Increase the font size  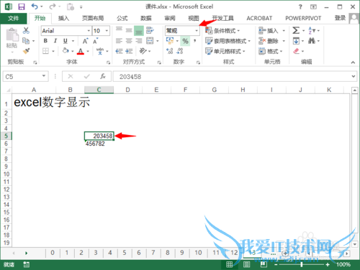pos(86,41)
